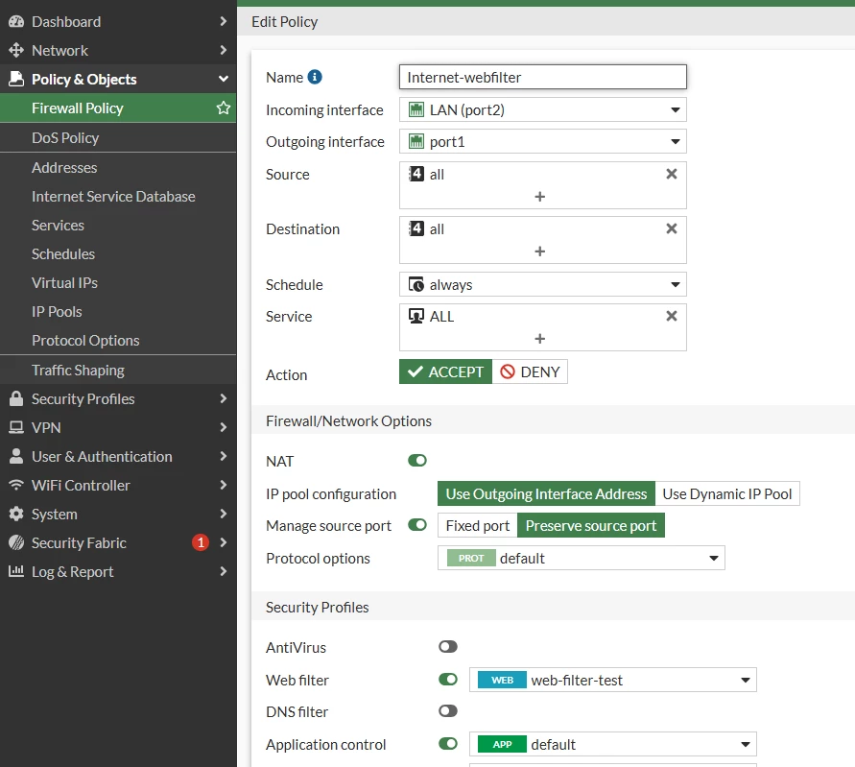Expand the Network menu chevron

click(x=223, y=50)
